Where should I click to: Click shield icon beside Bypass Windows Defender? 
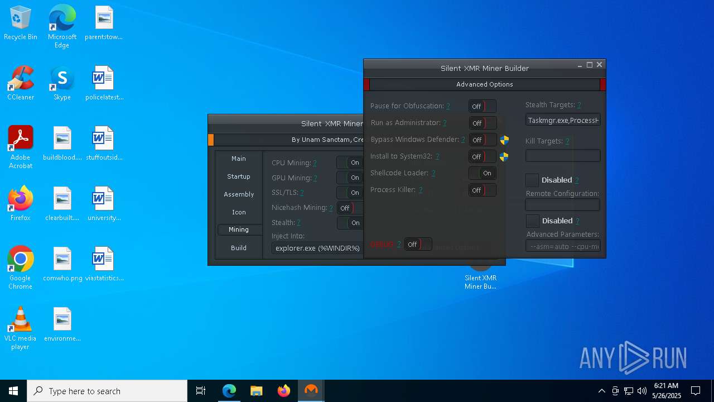click(504, 140)
